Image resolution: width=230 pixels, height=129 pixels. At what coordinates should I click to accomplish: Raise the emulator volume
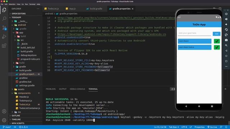pyautogui.click(x=226, y=19)
